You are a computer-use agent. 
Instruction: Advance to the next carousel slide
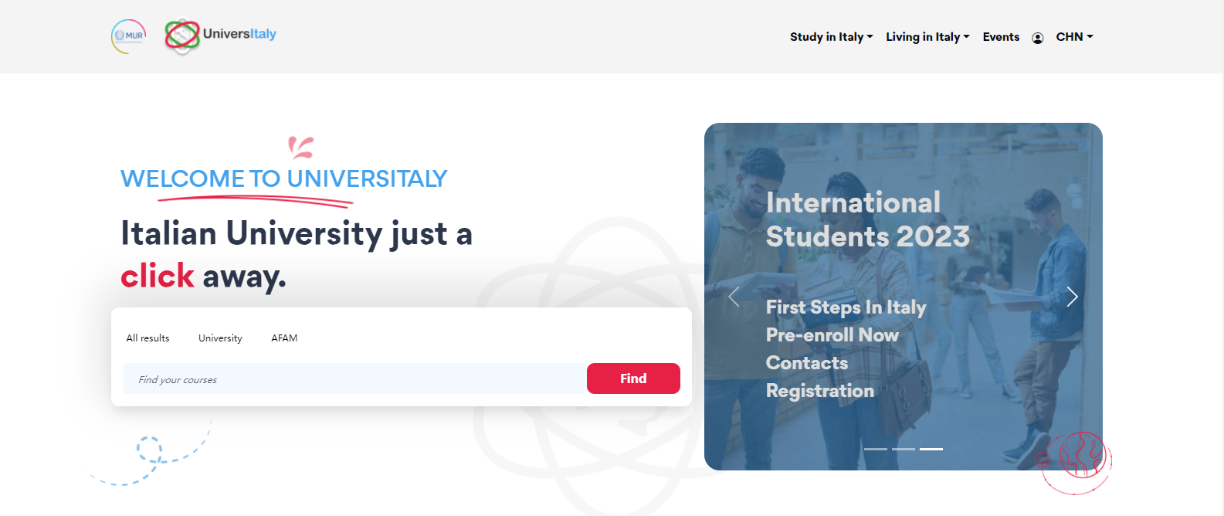coord(1072,297)
